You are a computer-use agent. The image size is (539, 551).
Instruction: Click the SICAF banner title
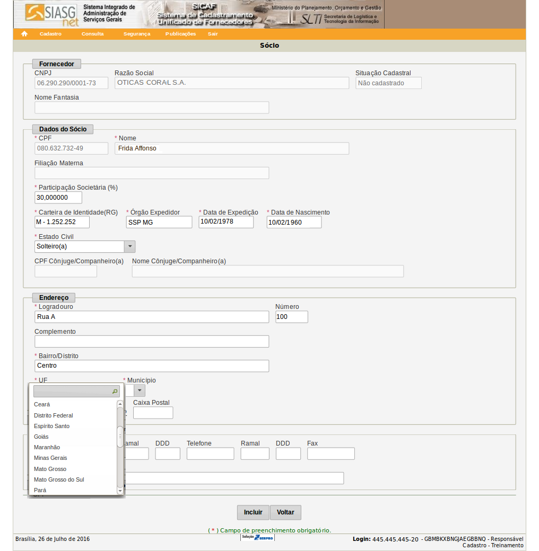click(204, 14)
